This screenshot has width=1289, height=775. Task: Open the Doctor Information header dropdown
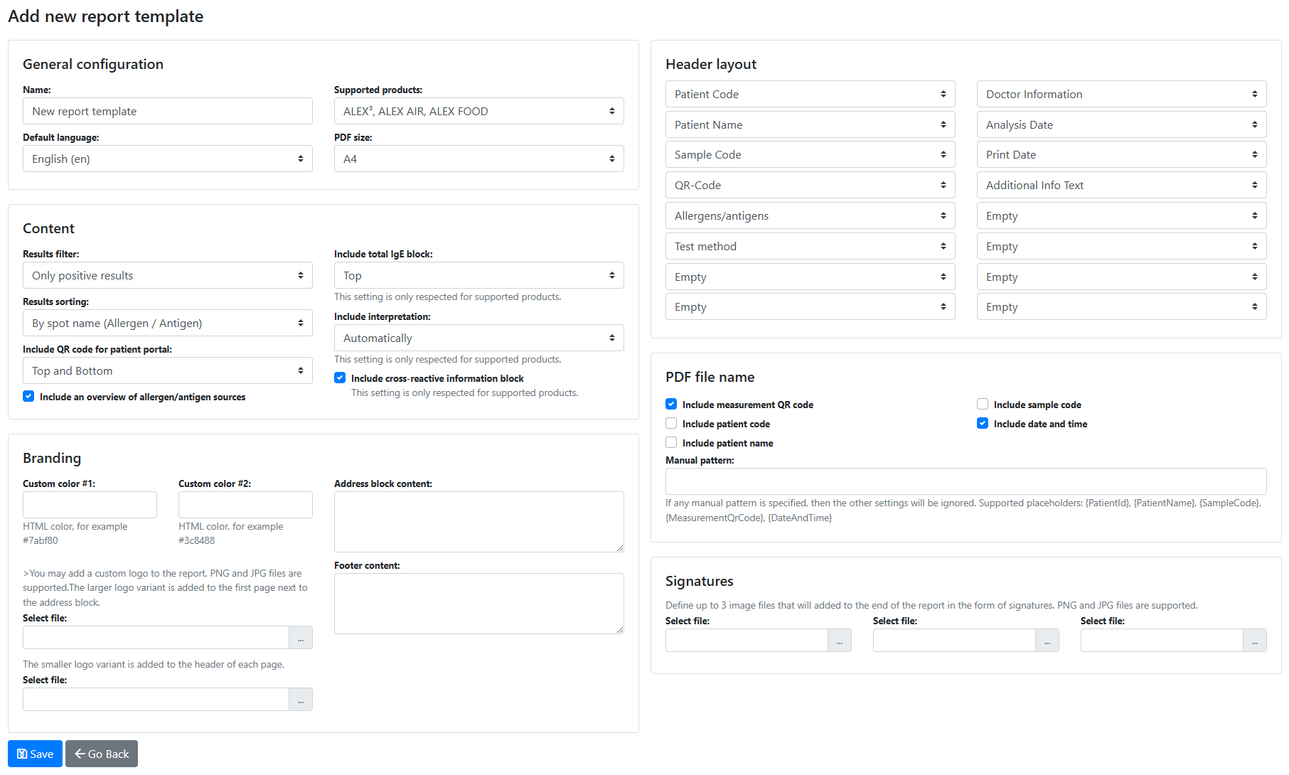[1121, 95]
